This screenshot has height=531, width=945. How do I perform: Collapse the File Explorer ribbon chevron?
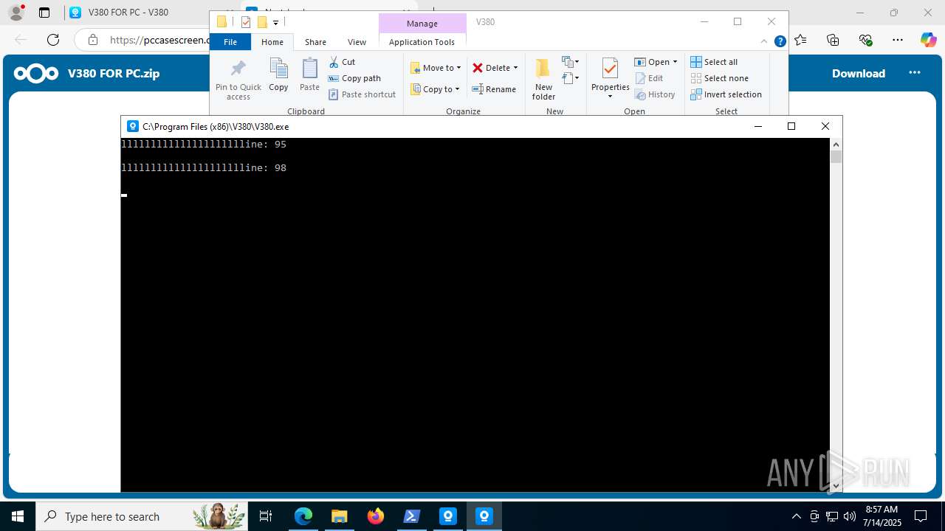pyautogui.click(x=765, y=42)
